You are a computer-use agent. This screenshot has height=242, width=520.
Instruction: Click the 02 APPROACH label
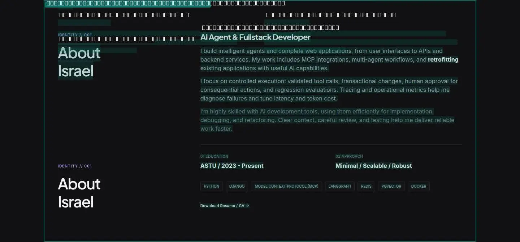click(349, 156)
